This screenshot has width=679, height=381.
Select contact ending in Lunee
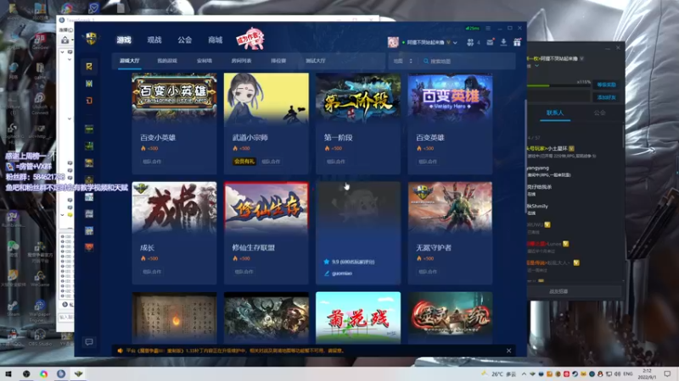pos(574,247)
